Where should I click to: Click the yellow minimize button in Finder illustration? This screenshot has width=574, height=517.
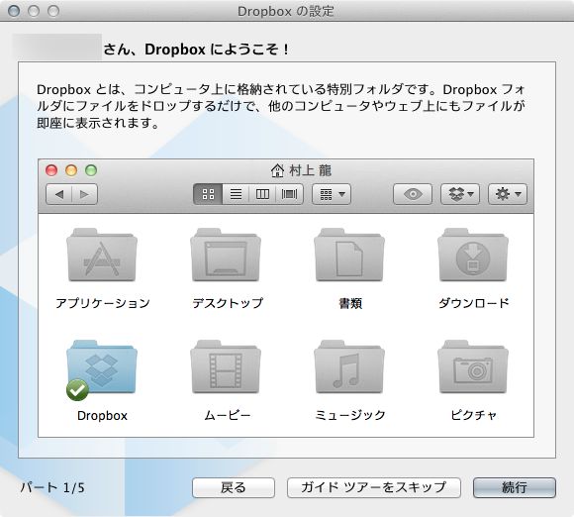pos(71,170)
